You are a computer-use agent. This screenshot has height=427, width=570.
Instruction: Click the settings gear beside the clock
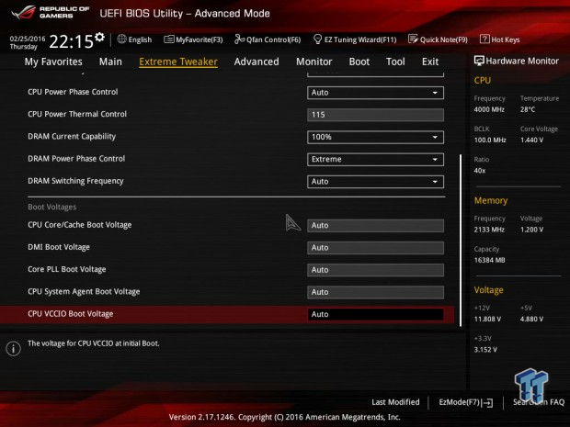pos(99,37)
